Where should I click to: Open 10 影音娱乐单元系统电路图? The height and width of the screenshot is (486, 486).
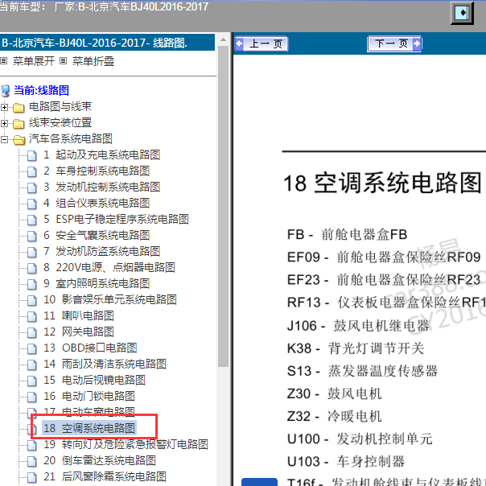110,299
